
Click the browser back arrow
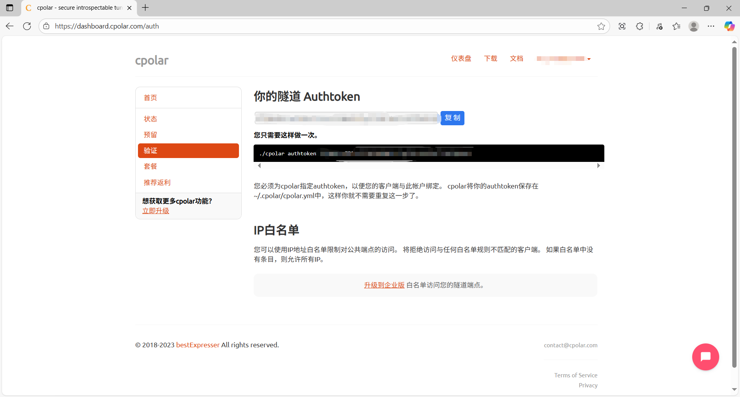pyautogui.click(x=10, y=26)
